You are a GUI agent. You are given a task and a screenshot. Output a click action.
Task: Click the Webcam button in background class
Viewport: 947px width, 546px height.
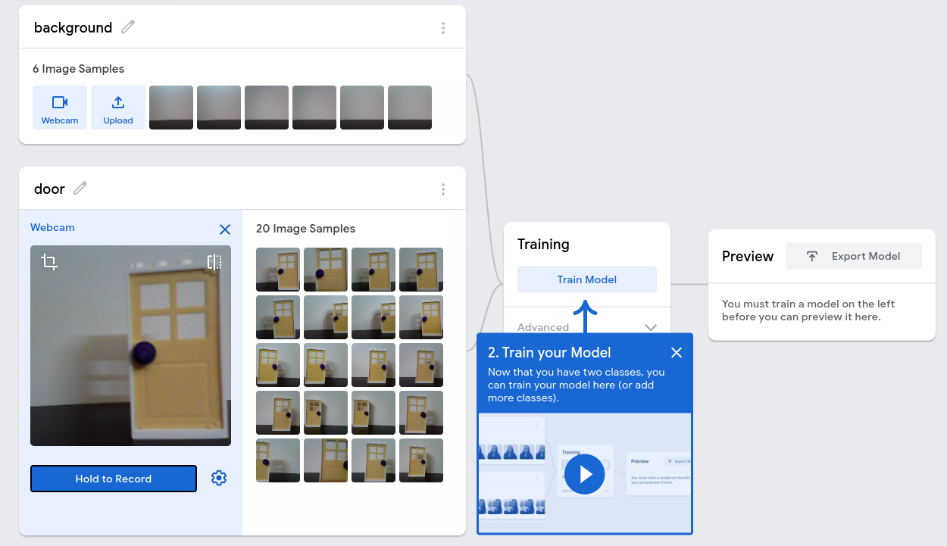60,108
